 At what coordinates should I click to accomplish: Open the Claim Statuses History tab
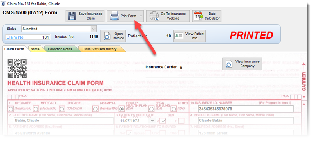pyautogui.click(x=100, y=49)
